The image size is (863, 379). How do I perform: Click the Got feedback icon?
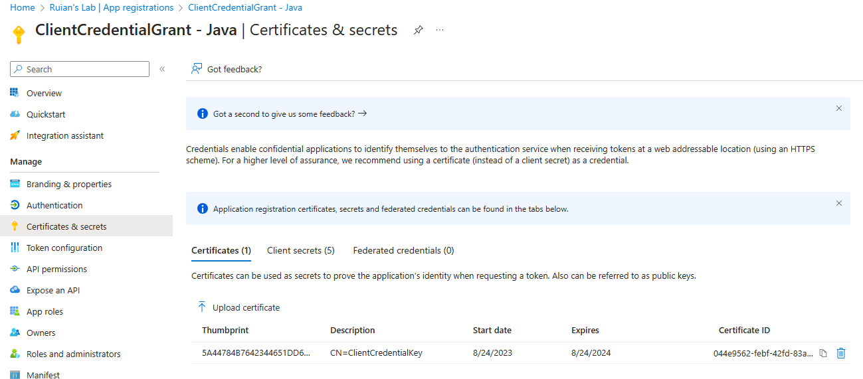point(197,69)
